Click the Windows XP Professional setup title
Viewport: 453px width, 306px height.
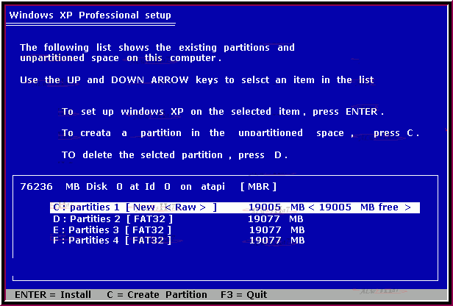pyautogui.click(x=90, y=15)
